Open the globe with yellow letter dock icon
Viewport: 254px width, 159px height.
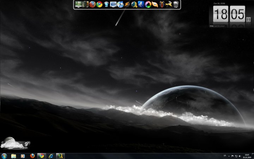click(x=134, y=4)
